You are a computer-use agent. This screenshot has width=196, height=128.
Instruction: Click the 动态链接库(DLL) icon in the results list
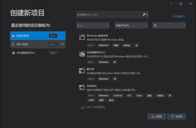tap(82, 54)
